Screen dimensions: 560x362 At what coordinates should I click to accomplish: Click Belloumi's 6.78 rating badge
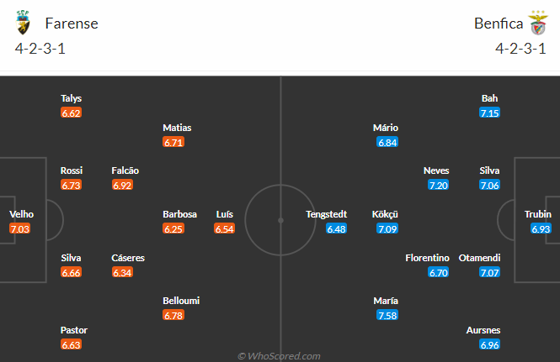tap(173, 315)
